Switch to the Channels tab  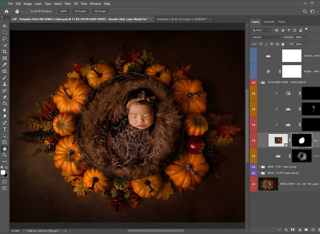pyautogui.click(x=269, y=22)
